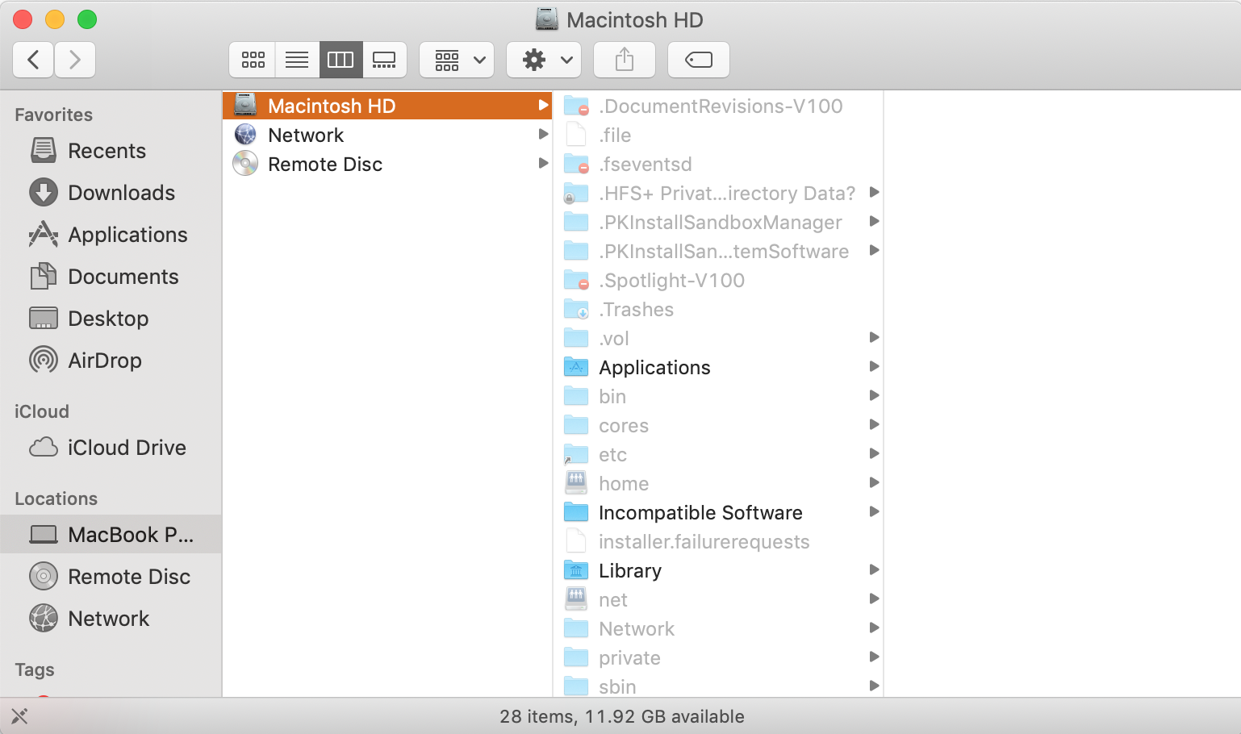Select Remote Disc in the first column
Screen dimensions: 1241x734
(x=387, y=164)
